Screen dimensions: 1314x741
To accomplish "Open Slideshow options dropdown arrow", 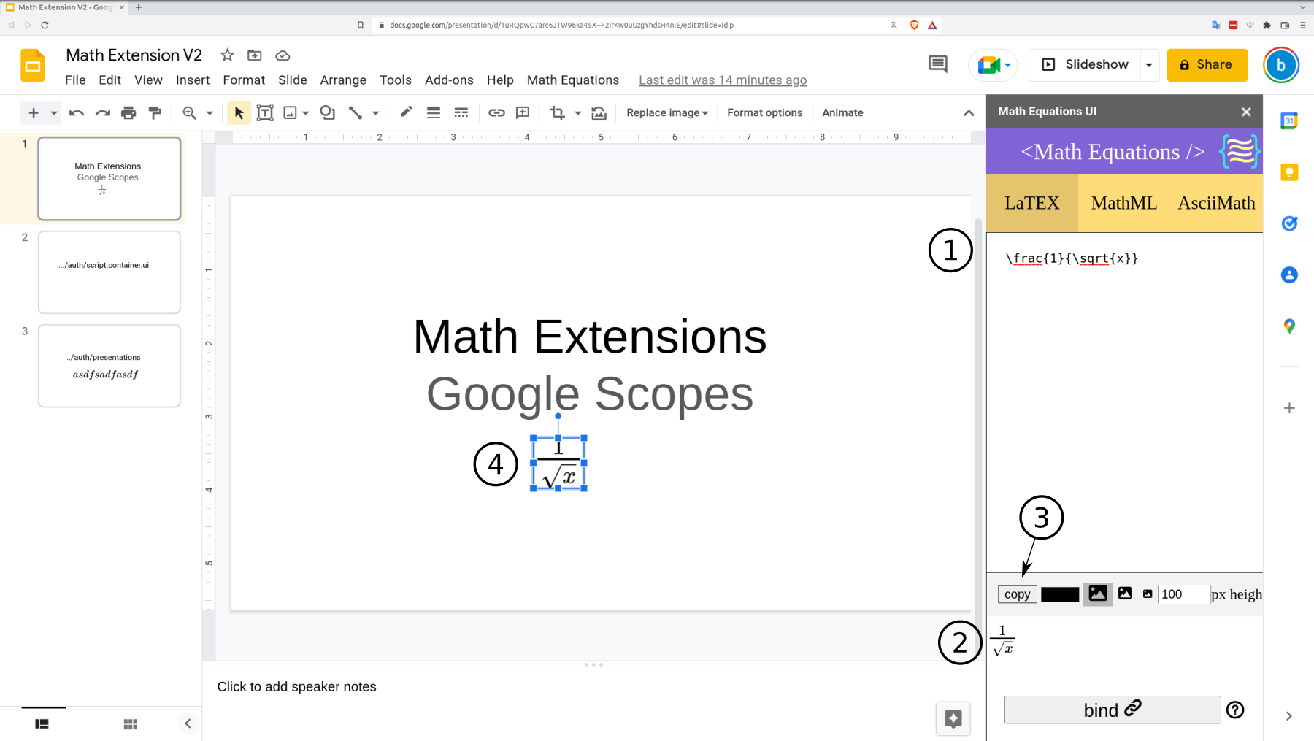I will [1149, 65].
